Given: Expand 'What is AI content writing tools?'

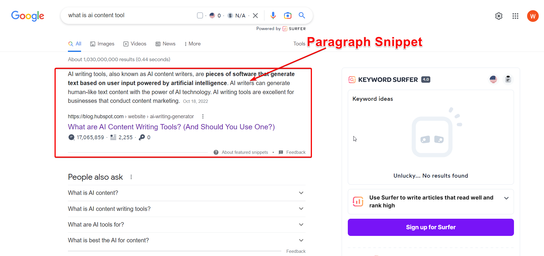Looking at the screenshot, I should [187, 209].
